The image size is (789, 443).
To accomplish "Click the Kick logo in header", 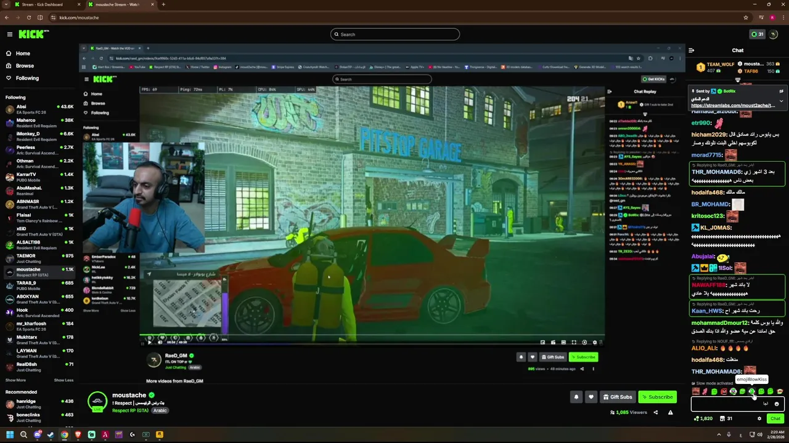I will pos(33,34).
